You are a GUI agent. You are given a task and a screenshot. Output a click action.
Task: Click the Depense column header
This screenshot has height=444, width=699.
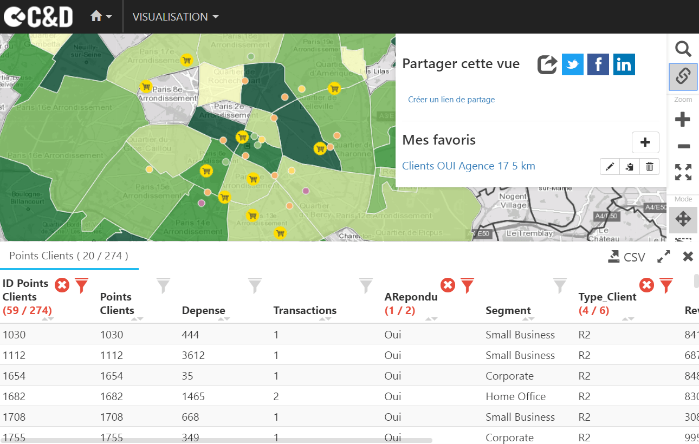pos(203,310)
